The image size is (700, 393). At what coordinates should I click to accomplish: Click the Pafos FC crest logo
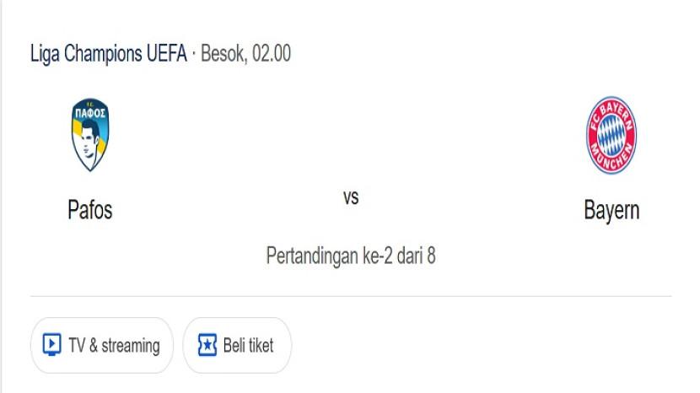pos(89,136)
